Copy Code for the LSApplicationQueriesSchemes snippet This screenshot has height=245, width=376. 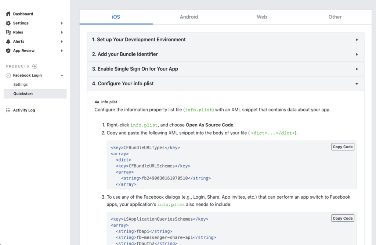tap(342, 218)
